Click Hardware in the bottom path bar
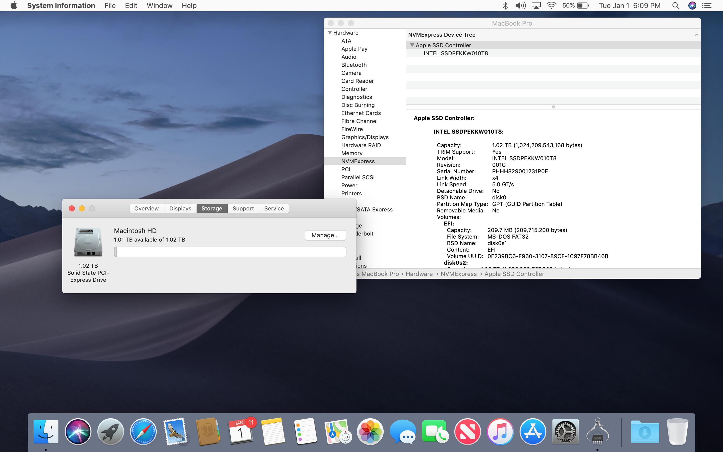Viewport: 723px width, 452px height. pyautogui.click(x=419, y=274)
